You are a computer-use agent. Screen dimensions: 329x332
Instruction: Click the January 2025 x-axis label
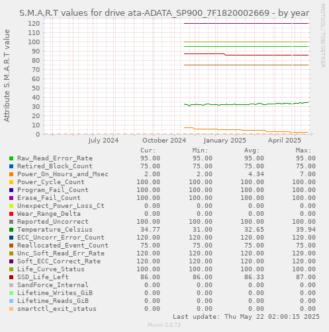click(225, 141)
